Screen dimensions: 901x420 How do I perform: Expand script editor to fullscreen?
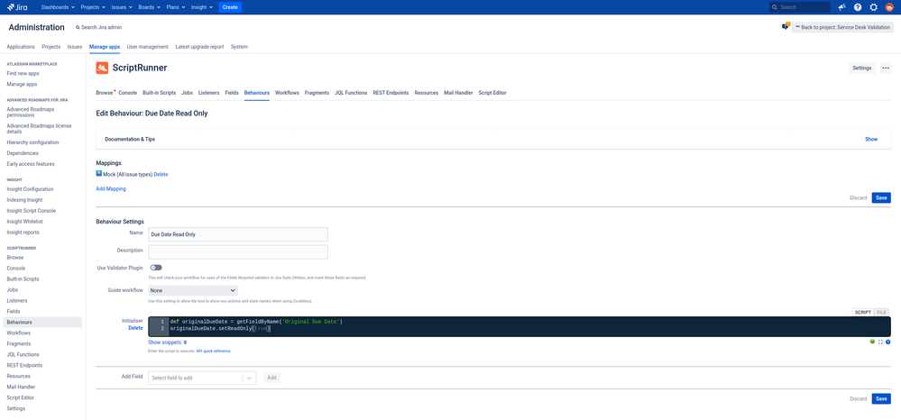pos(880,342)
